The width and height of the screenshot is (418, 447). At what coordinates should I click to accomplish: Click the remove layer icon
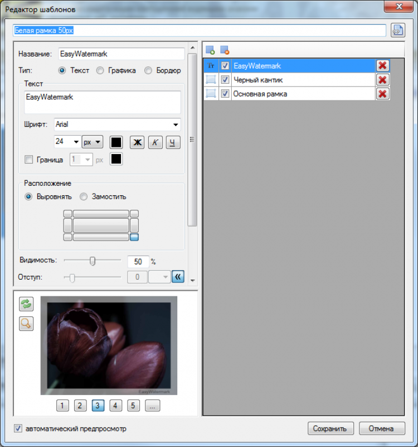225,50
